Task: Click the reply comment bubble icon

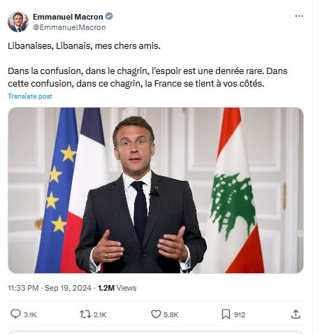Action: point(15,314)
